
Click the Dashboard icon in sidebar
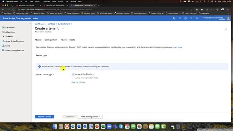click(3, 28)
